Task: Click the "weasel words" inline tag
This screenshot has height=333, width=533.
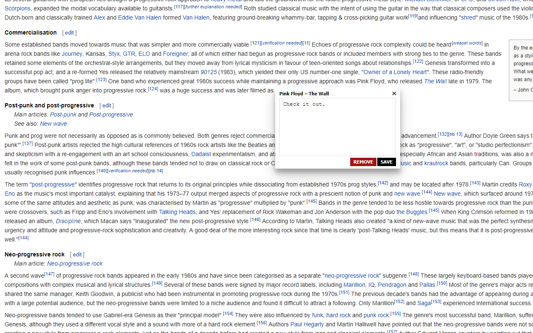Action: pos(467,43)
